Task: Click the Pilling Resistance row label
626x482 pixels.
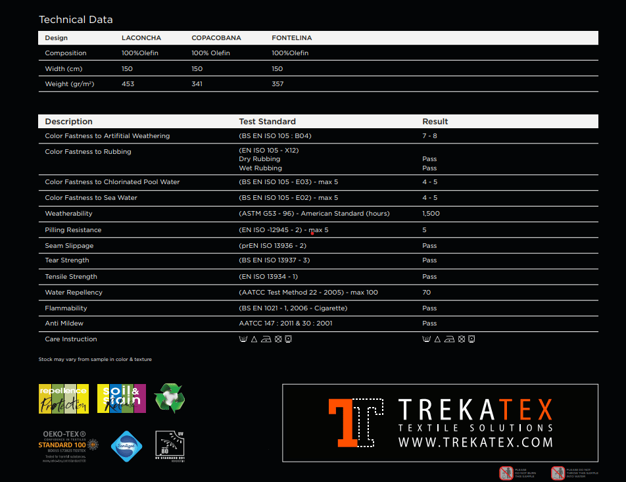Action: [73, 230]
